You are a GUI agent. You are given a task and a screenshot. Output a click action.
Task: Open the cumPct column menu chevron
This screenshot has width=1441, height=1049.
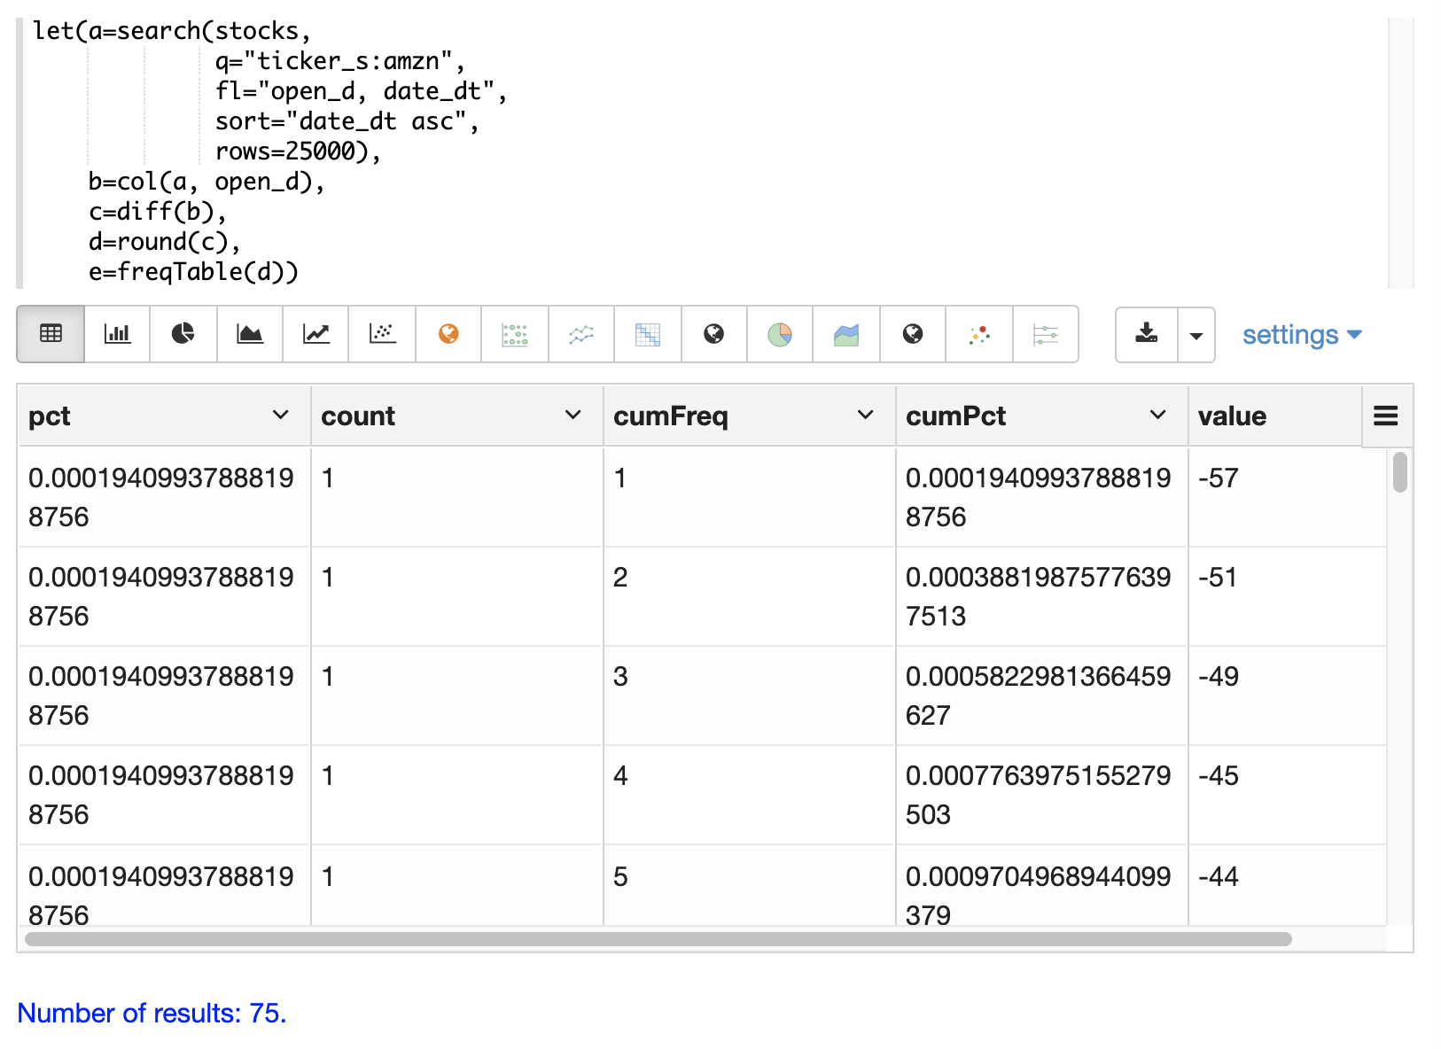pyautogui.click(x=1157, y=415)
